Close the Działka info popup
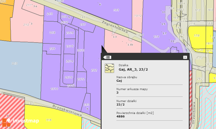The image size is (216, 129). pyautogui.click(x=185, y=57)
